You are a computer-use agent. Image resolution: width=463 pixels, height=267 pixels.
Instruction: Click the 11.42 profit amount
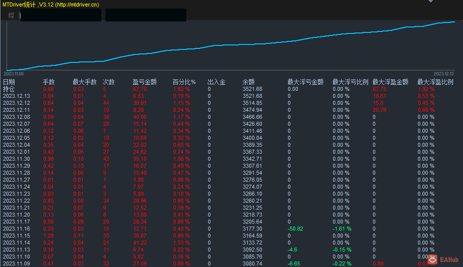pos(140,131)
